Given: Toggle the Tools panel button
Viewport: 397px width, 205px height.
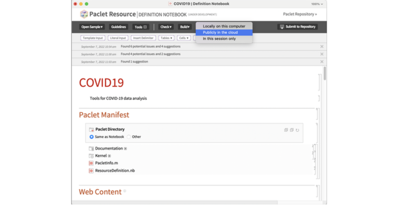Looking at the screenshot, I should 141,27.
